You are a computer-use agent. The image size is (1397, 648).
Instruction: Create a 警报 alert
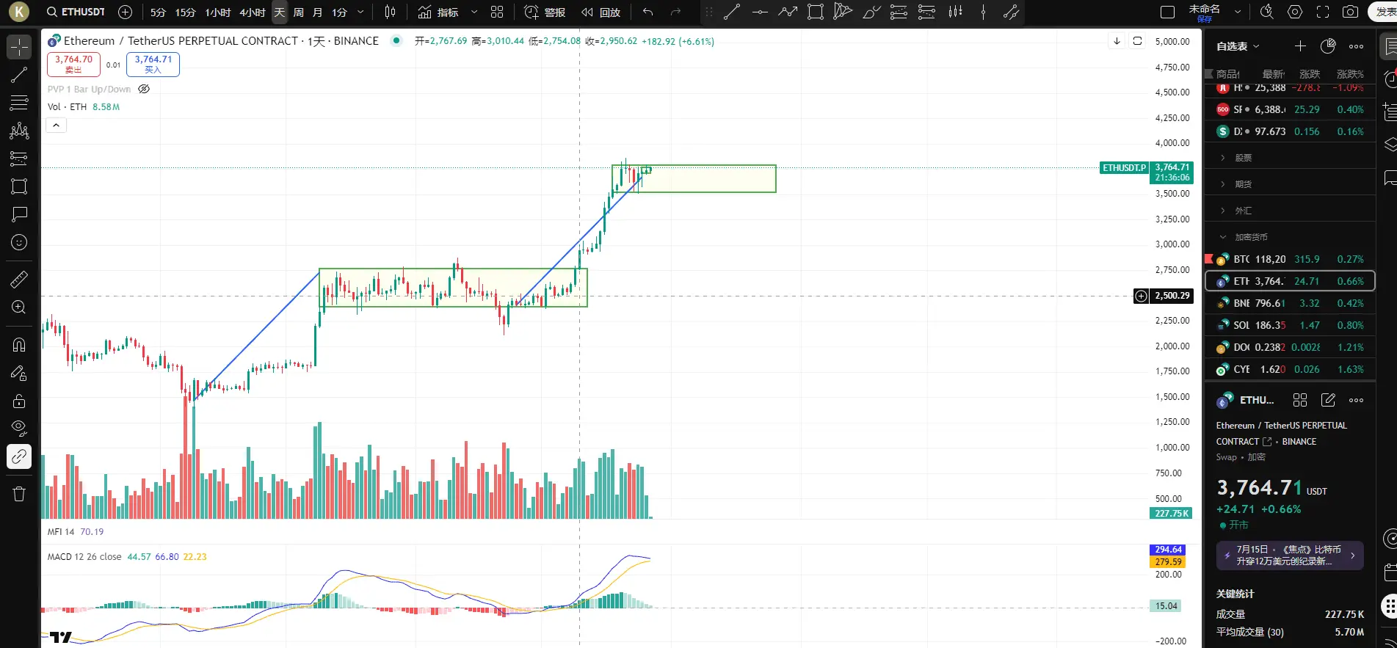click(545, 12)
